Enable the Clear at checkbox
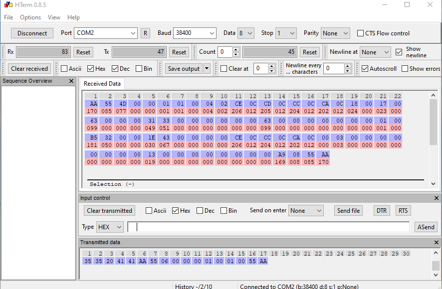Screen dimensions: 442x289 (x=223, y=69)
